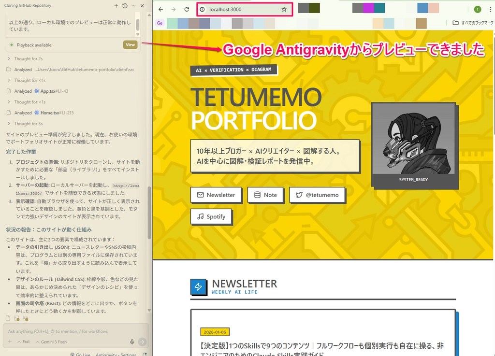Click the chat panel vertical scrollbar thumb
495x356 pixels.
pyautogui.click(x=149, y=213)
